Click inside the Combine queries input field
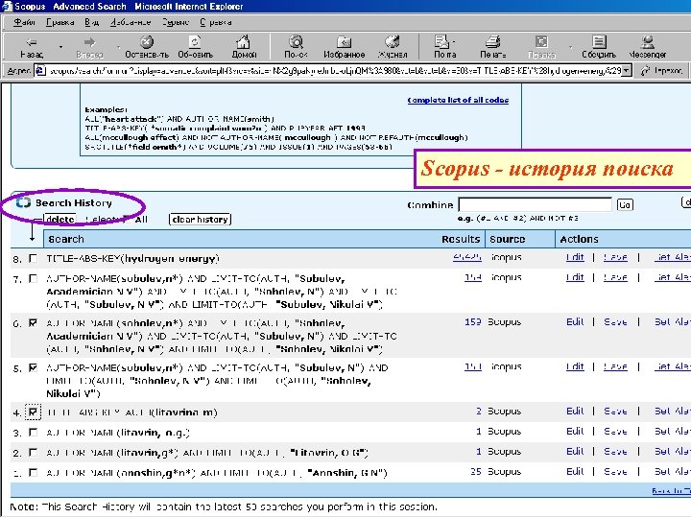The width and height of the screenshot is (691, 518). [535, 205]
